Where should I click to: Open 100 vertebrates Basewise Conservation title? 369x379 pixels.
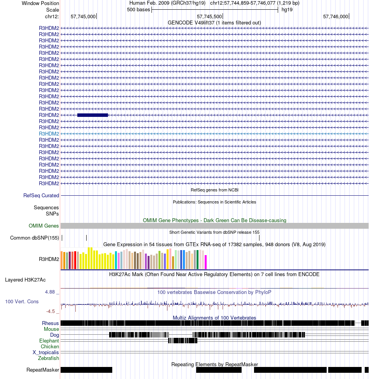[214, 292]
